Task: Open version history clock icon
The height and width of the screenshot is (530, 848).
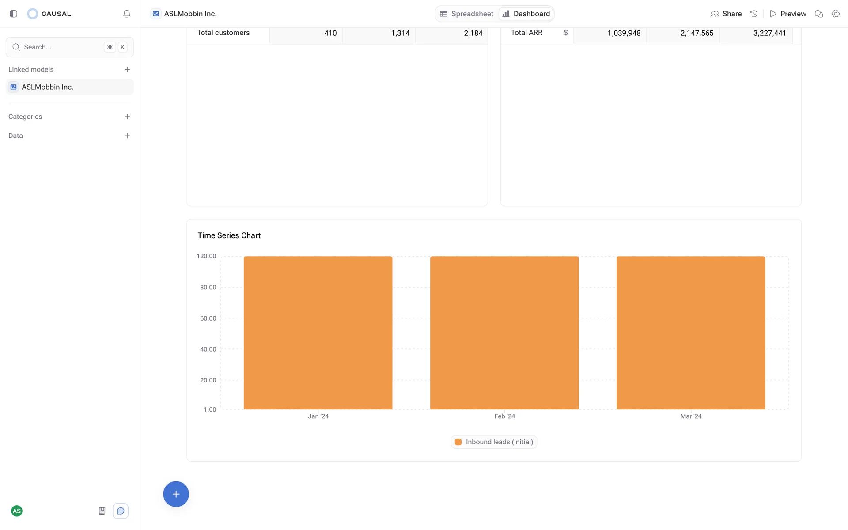Action: coord(754,14)
